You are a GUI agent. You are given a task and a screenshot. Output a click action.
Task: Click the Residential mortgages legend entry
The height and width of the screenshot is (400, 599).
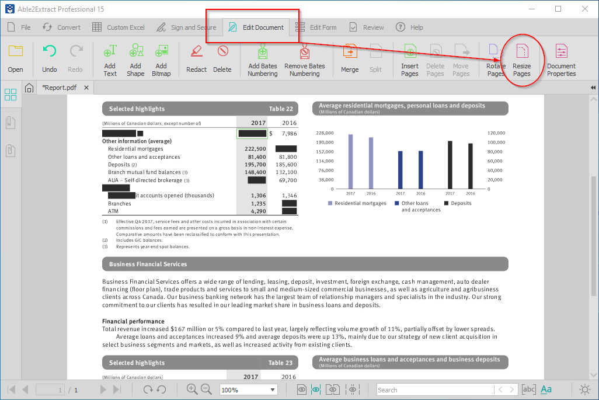357,203
